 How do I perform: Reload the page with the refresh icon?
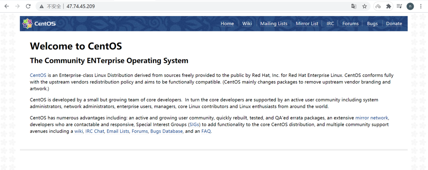click(x=28, y=6)
